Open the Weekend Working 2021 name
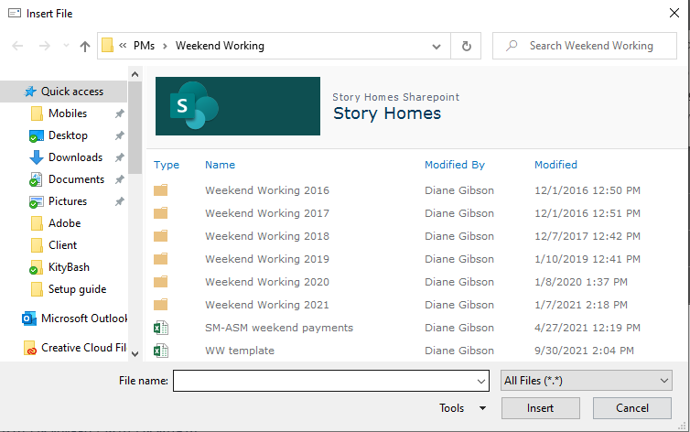The image size is (690, 432). (x=267, y=305)
